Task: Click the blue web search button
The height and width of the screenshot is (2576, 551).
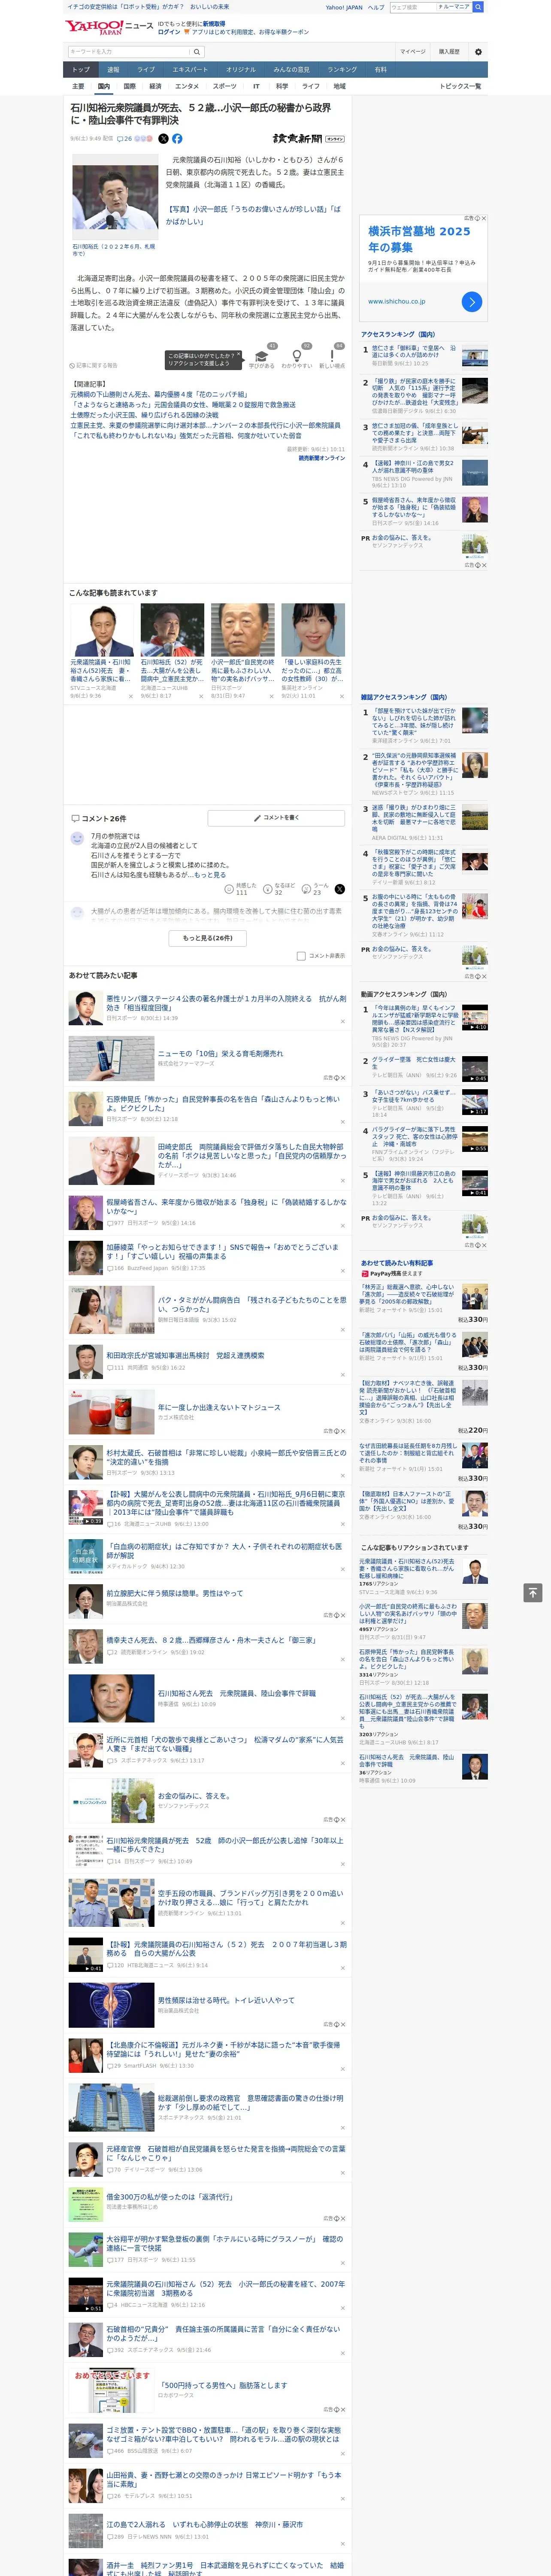Action: [x=478, y=7]
